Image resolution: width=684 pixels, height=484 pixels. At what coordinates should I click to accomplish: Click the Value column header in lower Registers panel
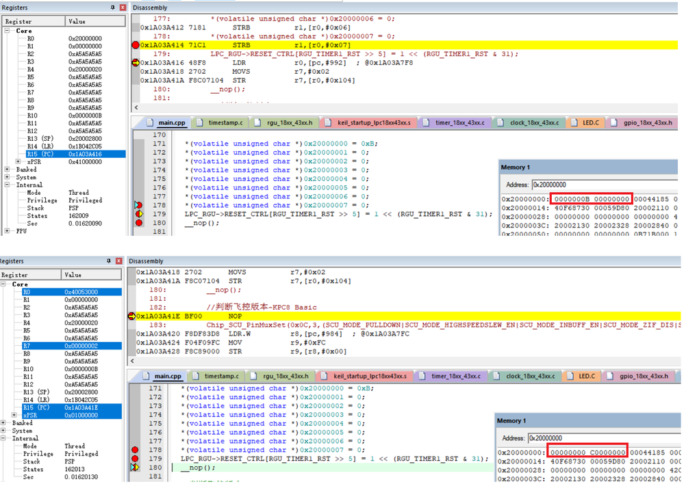point(92,275)
